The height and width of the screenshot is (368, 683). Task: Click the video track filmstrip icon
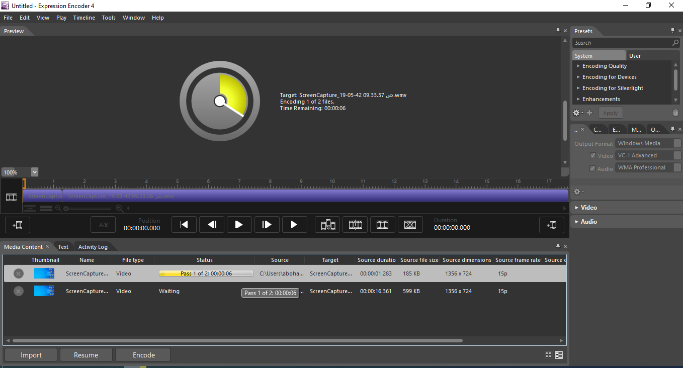tap(11, 197)
